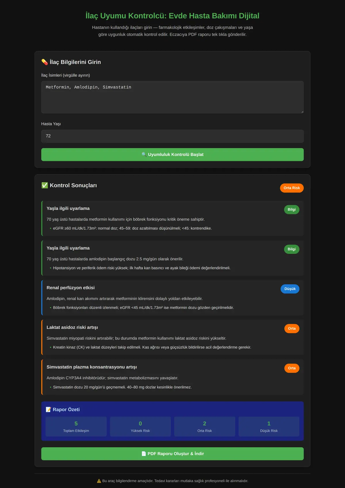Click the İlaç İsimleri (virgülle ayırın) label
This screenshot has width=345, height=488.
[x=66, y=75]
